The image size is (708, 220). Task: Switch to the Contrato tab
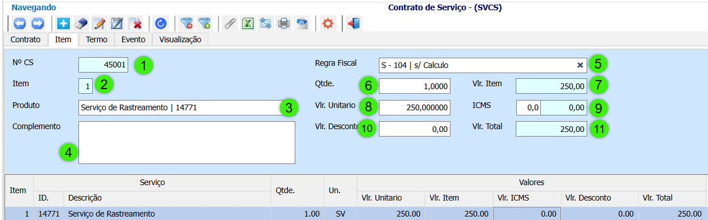coord(26,39)
